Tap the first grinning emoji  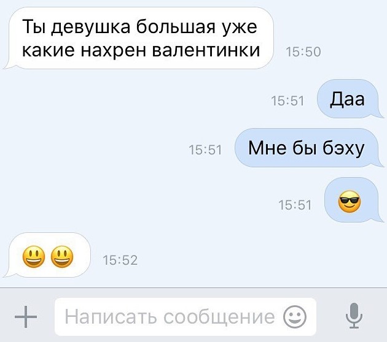(34, 257)
